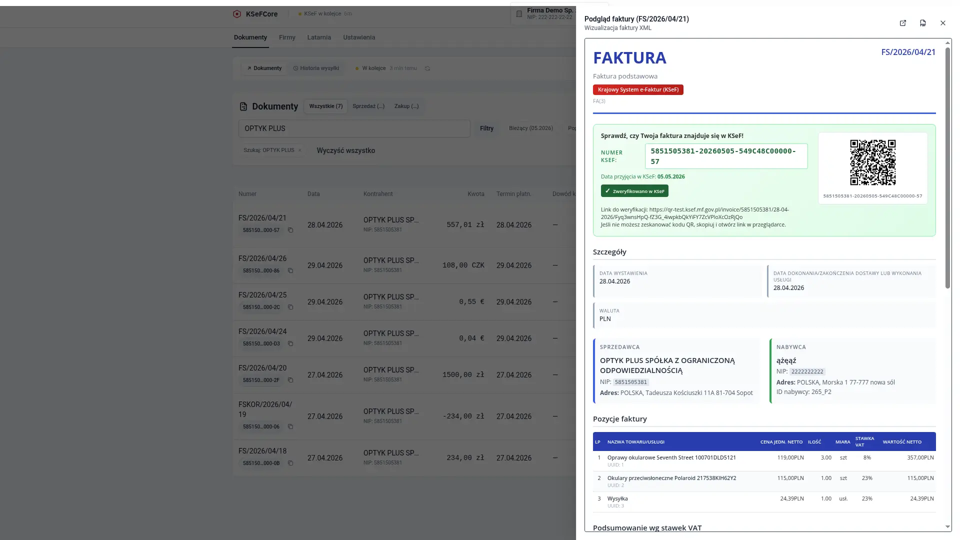Open the Filtry button

[x=486, y=128]
